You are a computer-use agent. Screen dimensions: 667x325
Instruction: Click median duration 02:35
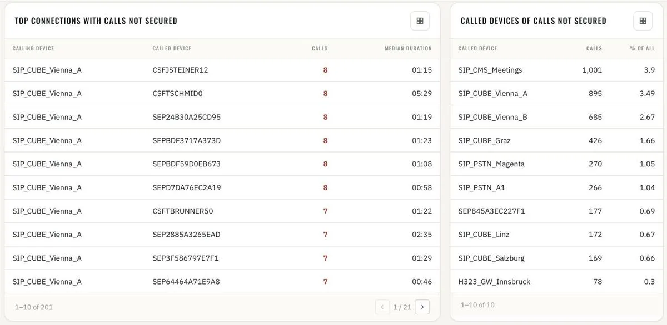click(422, 235)
